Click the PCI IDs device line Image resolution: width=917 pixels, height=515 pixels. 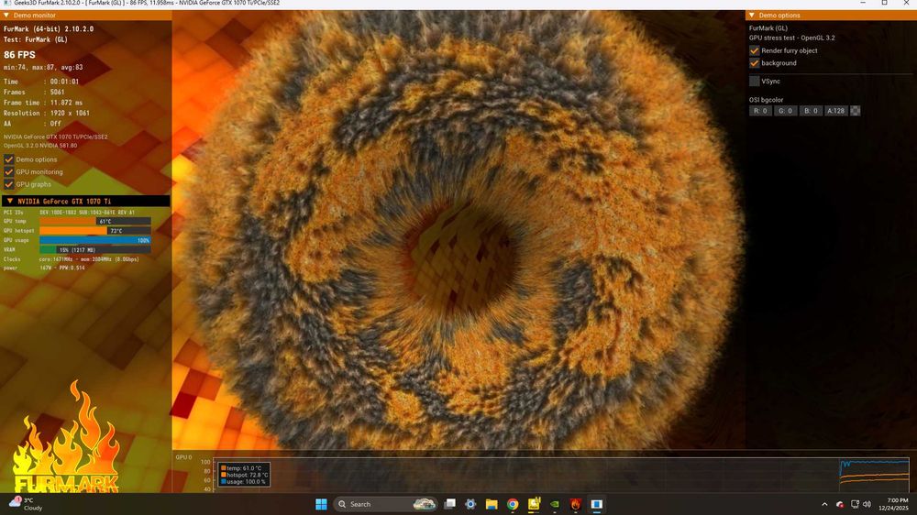click(69, 213)
